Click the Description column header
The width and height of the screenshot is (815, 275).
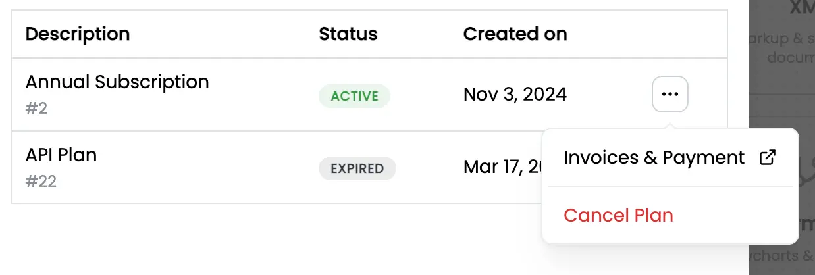[78, 34]
